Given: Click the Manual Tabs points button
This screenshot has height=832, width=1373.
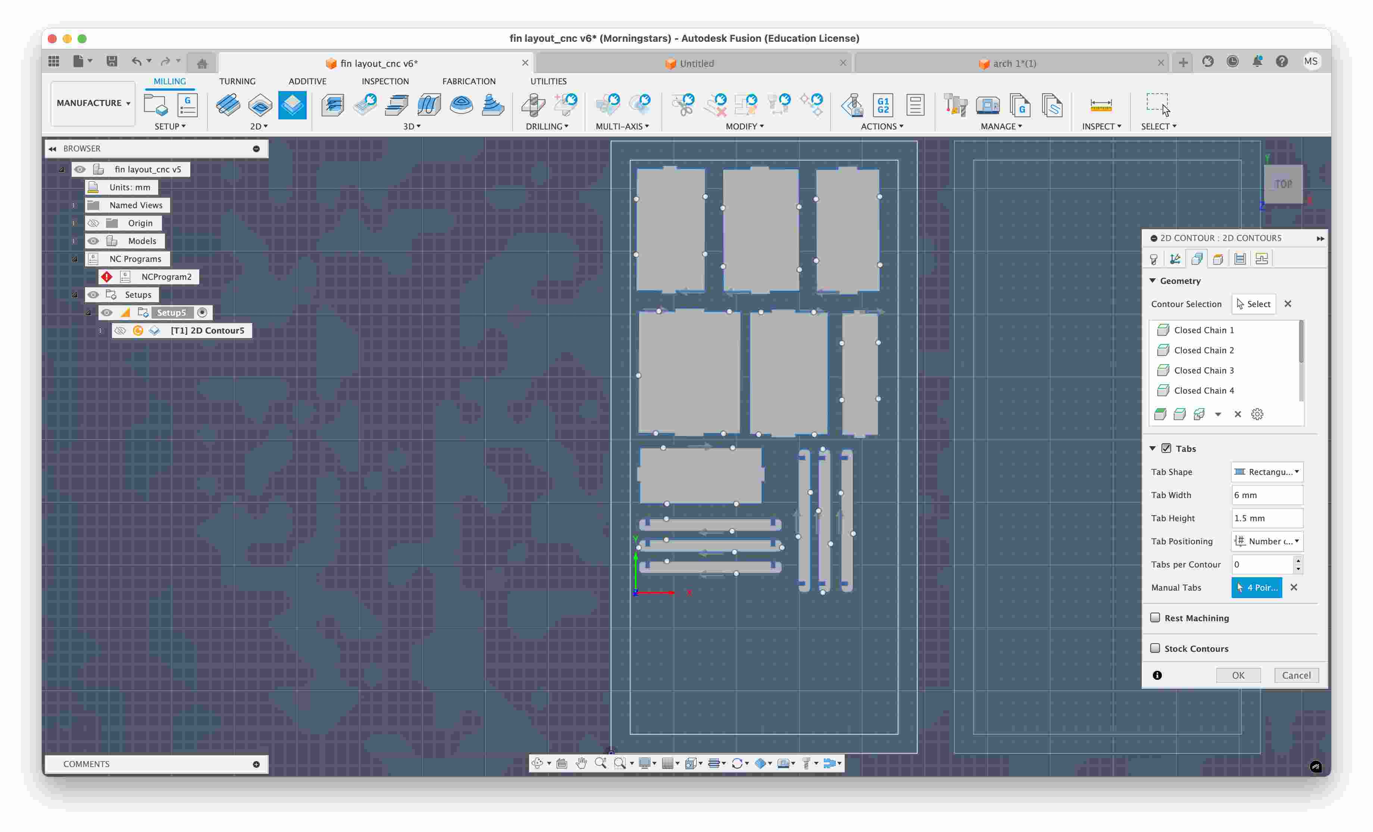Looking at the screenshot, I should [1256, 587].
